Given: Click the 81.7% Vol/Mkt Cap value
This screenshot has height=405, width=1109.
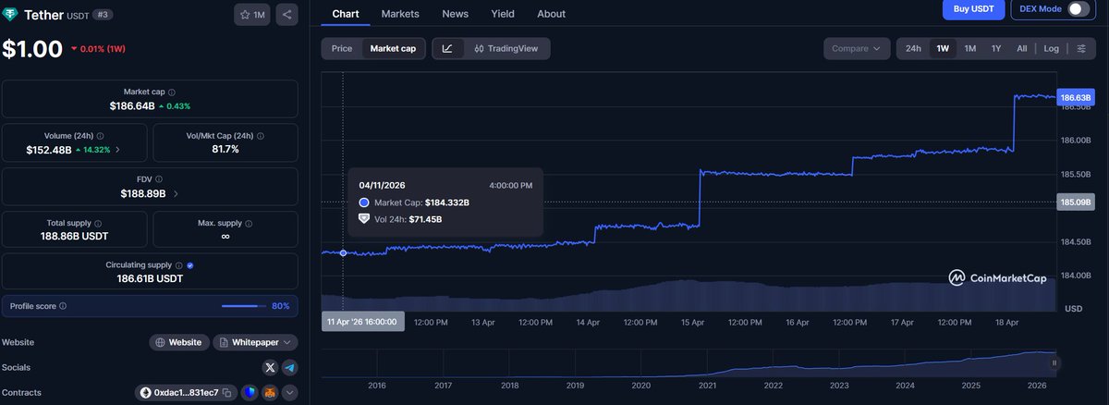Looking at the screenshot, I should click(225, 150).
